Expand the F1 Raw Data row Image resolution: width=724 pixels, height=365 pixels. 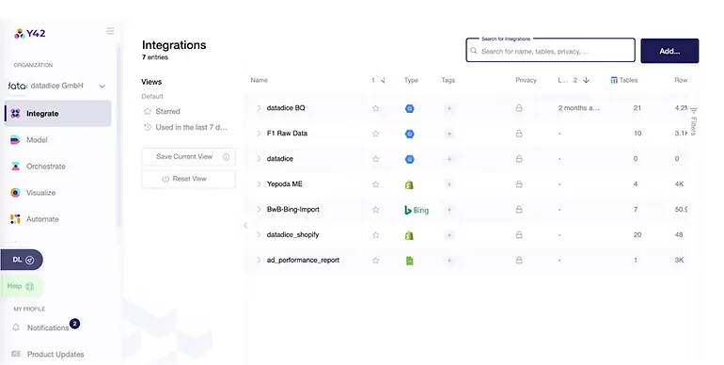259,133
